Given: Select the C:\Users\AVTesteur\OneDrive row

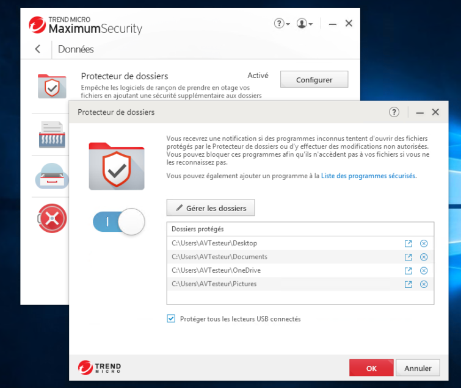Looking at the screenshot, I should (x=300, y=270).
